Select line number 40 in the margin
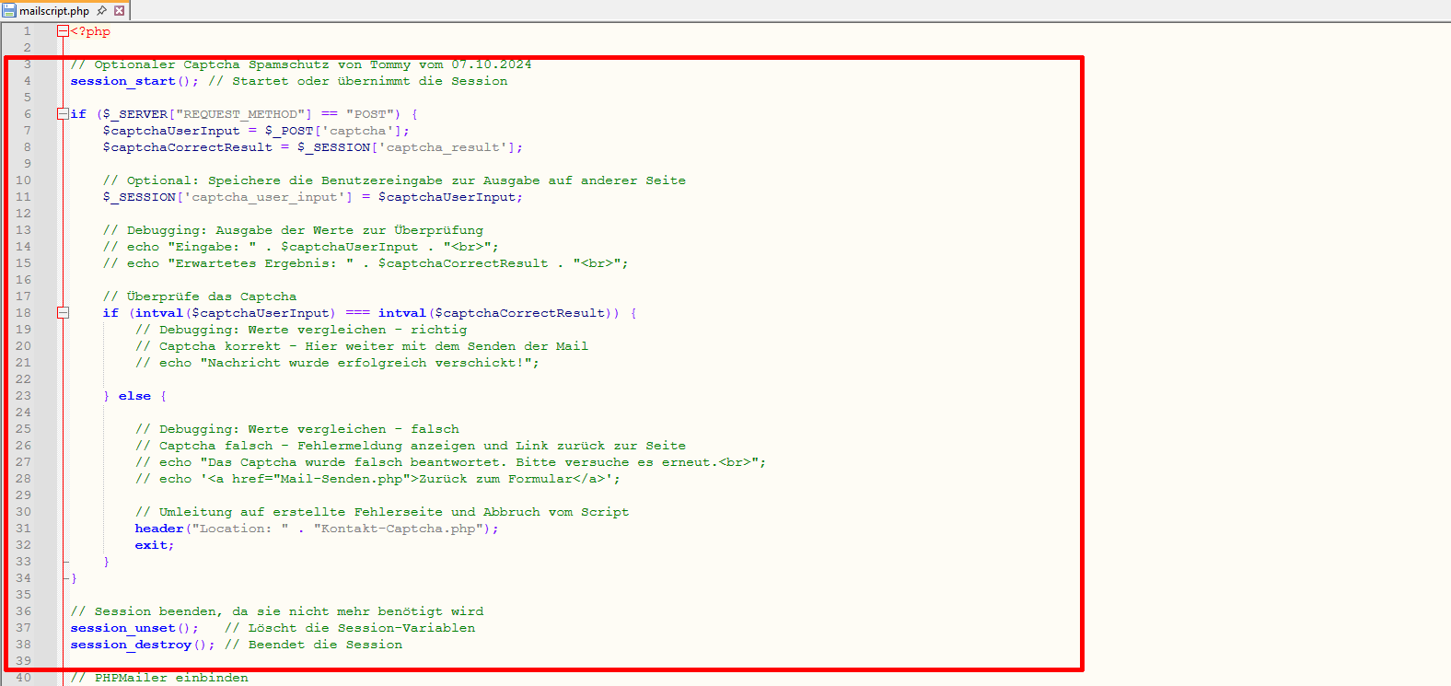Viewport: 1451px width, 686px height. coord(23,678)
